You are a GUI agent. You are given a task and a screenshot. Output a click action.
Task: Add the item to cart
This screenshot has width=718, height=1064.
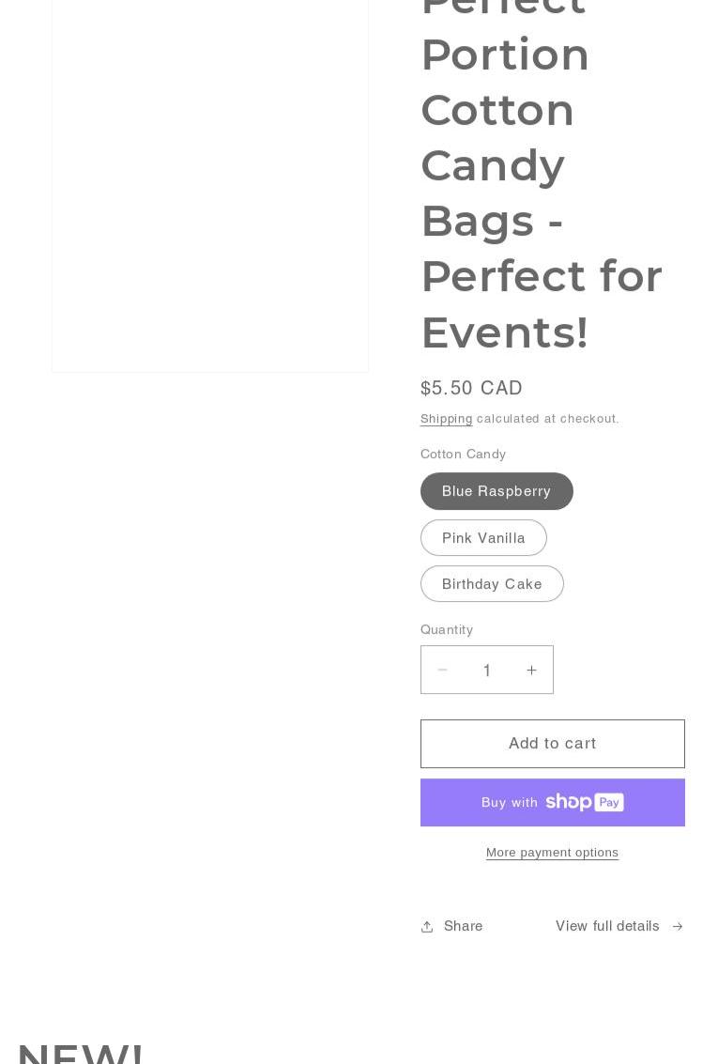tap(552, 744)
